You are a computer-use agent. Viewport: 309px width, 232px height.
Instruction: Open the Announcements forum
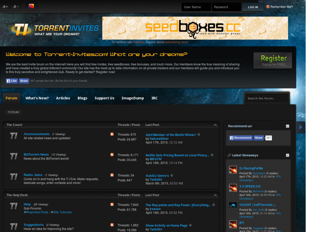[x=37, y=134]
